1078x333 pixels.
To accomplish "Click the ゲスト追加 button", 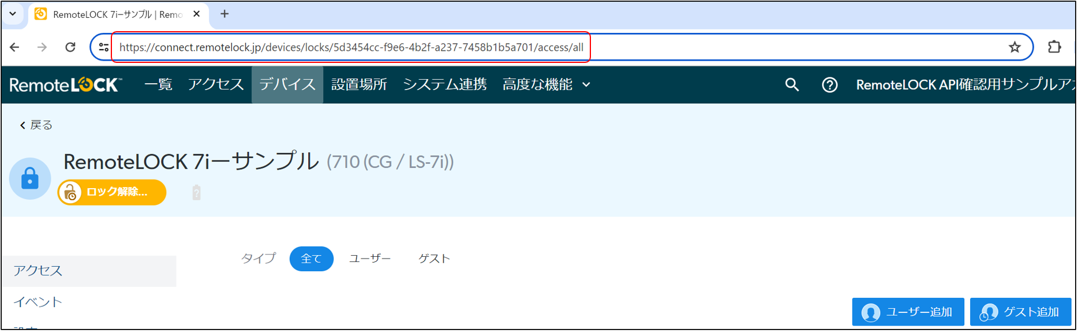I will [1020, 312].
